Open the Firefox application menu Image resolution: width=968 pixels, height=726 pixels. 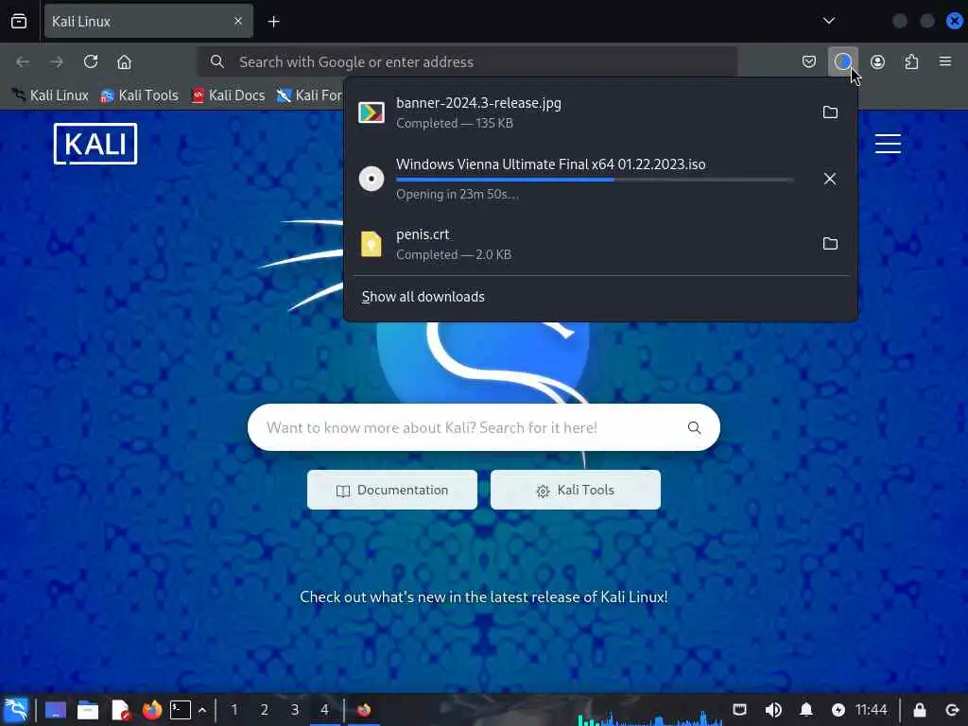click(945, 61)
